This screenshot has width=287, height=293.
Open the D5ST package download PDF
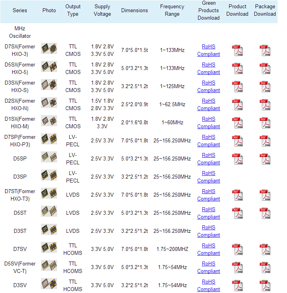pyautogui.click(x=265, y=213)
